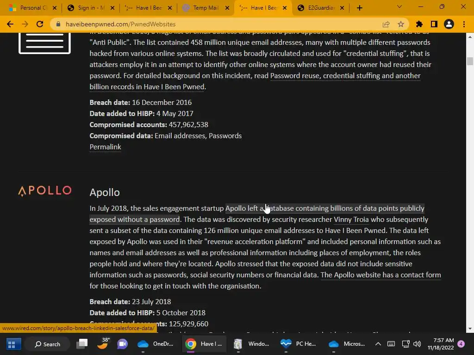Switch to the Chrome Have I taskbar item
Screen dimensions: 474x355
pyautogui.click(x=204, y=344)
